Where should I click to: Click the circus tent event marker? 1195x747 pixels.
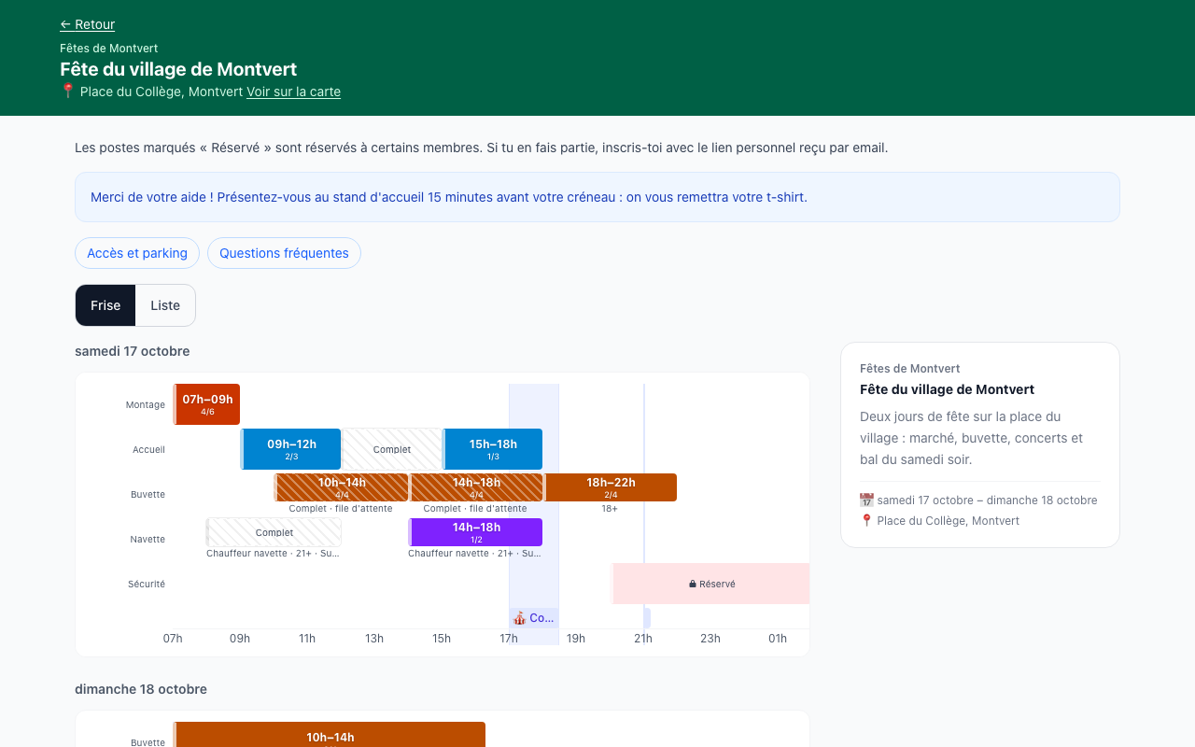click(x=533, y=618)
